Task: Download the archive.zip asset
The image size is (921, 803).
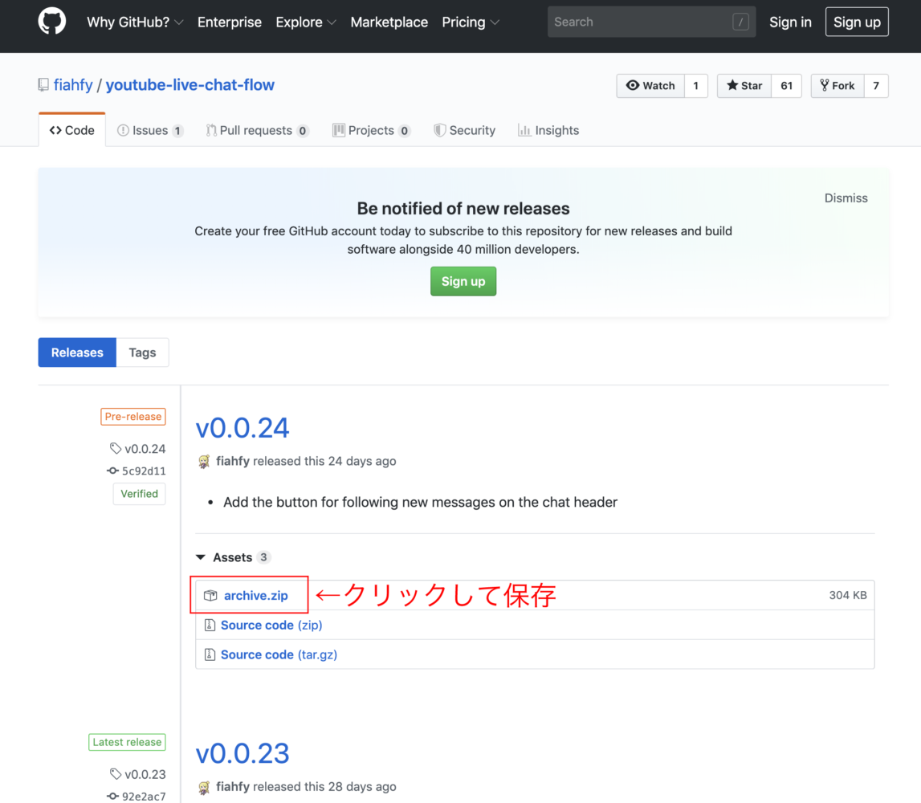Action: [x=256, y=596]
